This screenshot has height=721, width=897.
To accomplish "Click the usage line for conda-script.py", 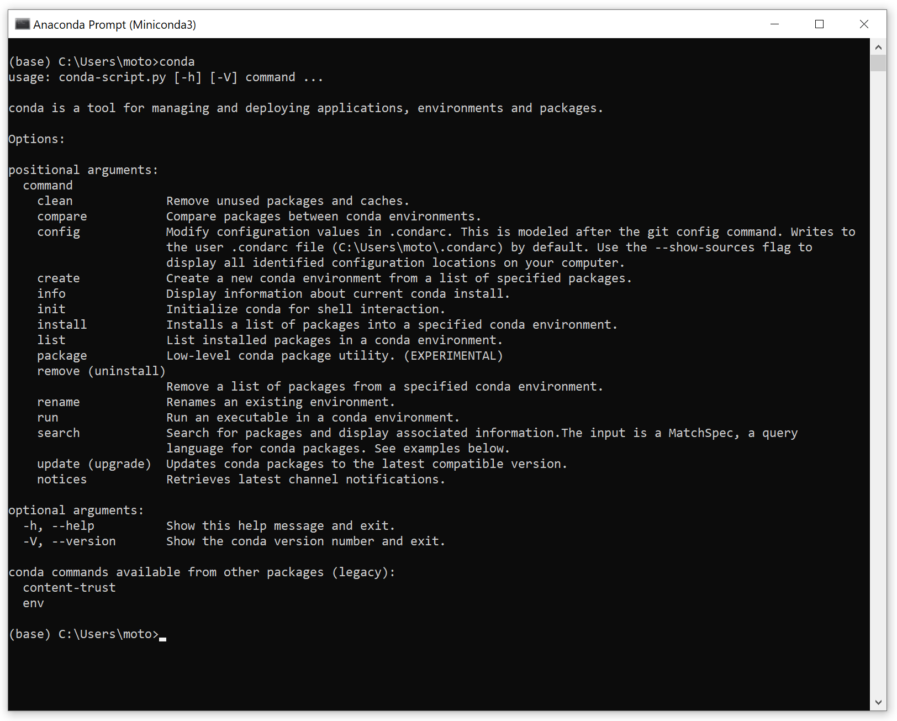I will (165, 77).
